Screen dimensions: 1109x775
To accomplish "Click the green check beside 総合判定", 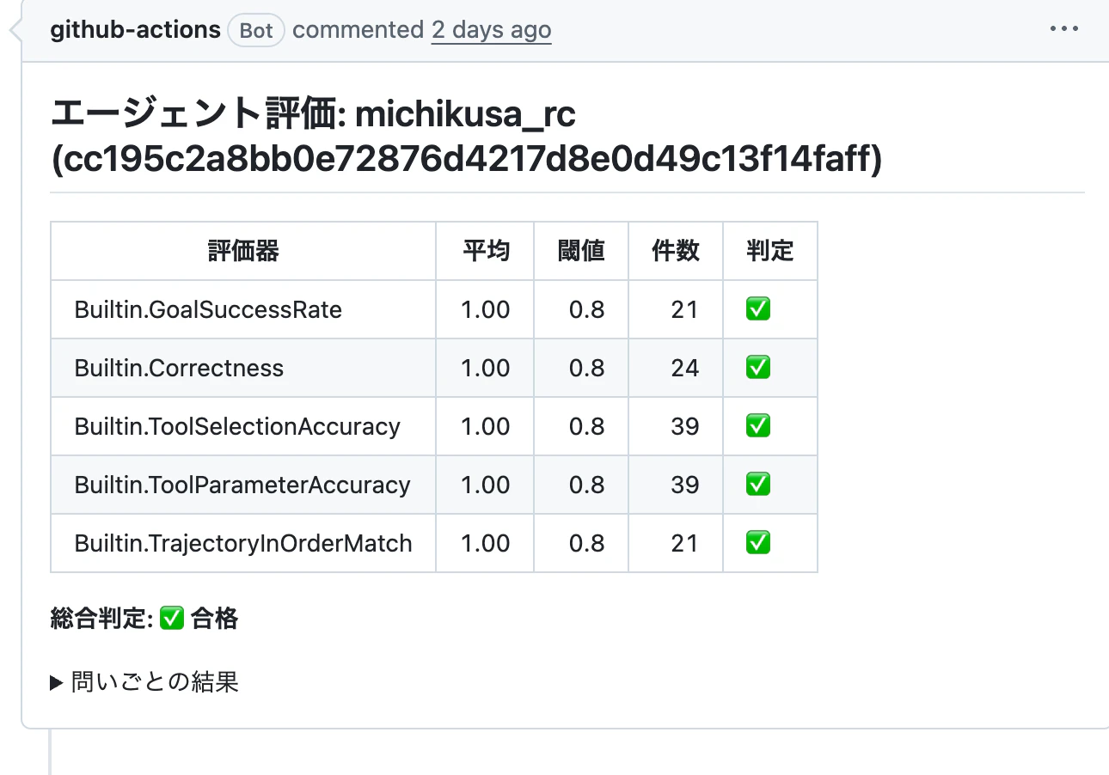I will point(172,618).
